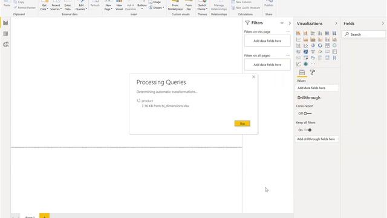
Task: Select the 100% stacked column chart visualization
Action: click(334, 33)
